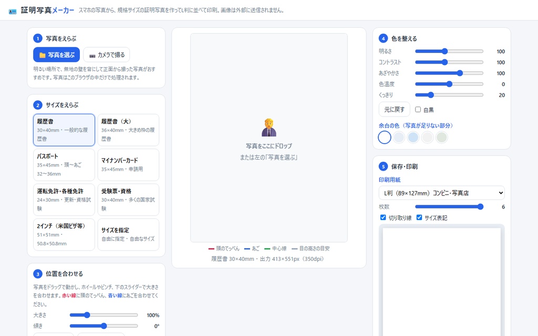The image size is (538, 336).
Task: Adjust the あざやかさ slider
Action: pyautogui.click(x=449, y=73)
